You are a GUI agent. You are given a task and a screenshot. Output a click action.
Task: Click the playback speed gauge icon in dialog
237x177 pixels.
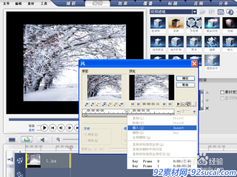tap(183, 104)
